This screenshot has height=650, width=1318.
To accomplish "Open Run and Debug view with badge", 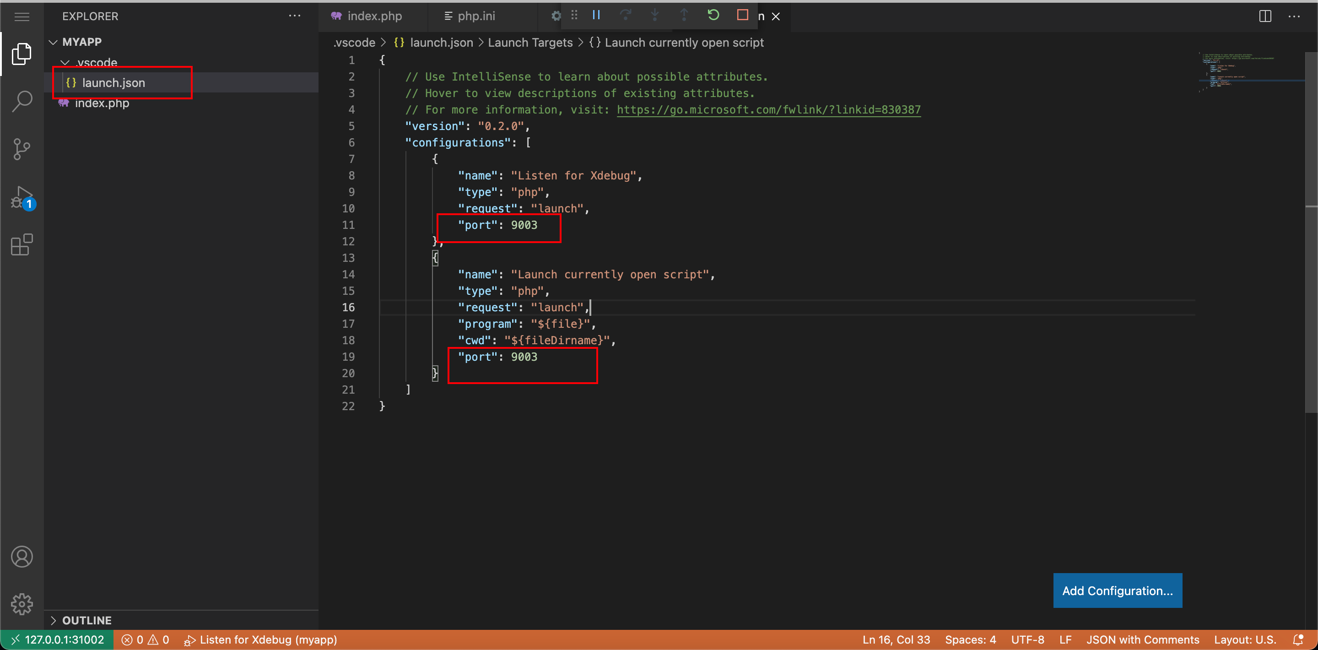I will pos(22,198).
